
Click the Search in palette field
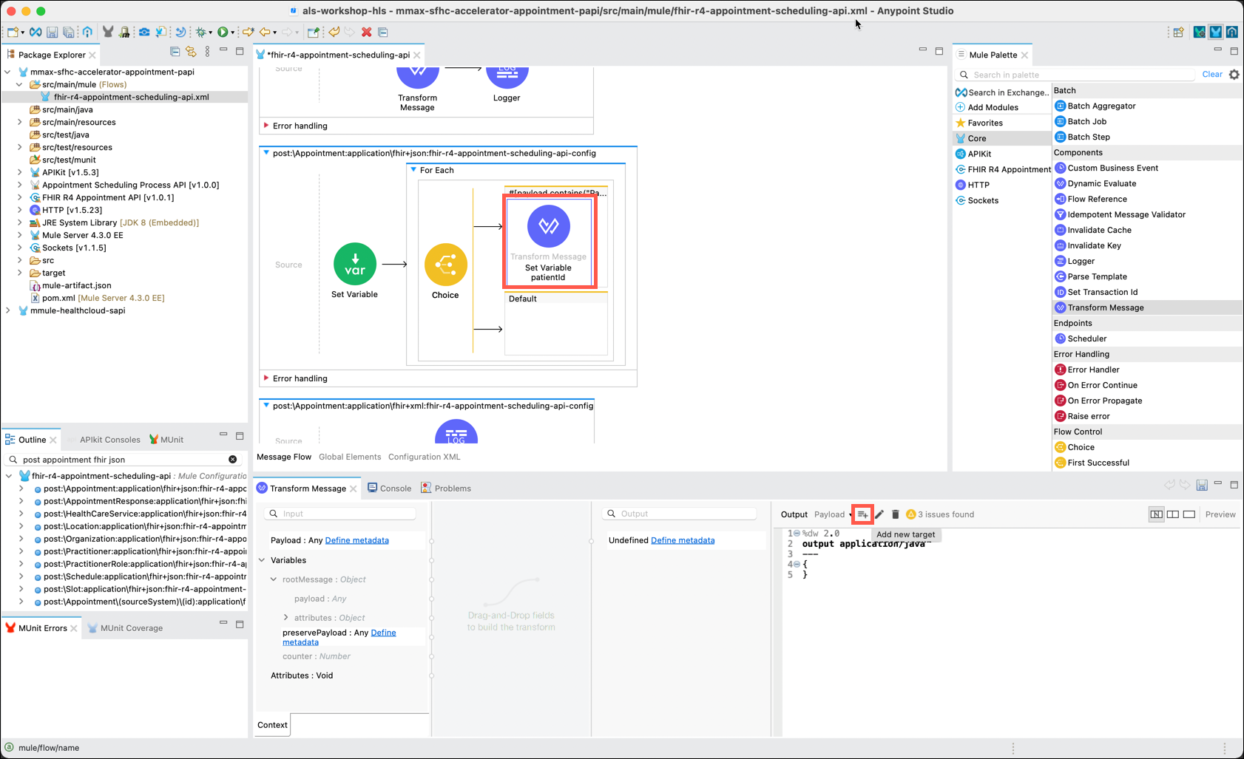coord(1075,75)
